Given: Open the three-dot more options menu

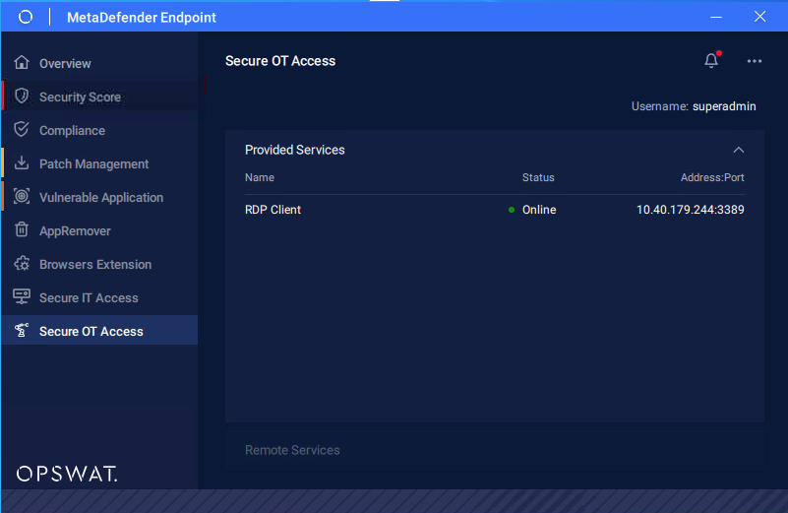Looking at the screenshot, I should tap(754, 61).
